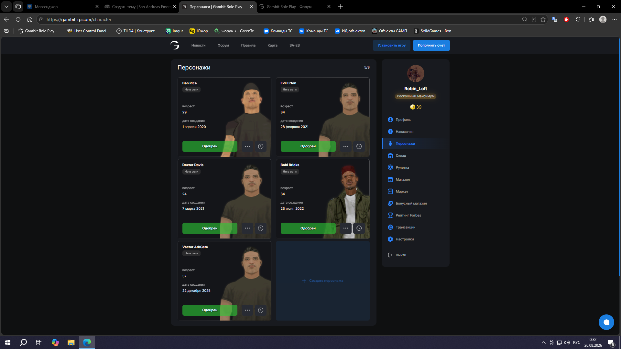
Task: Go back in browser history
Action: 6,19
